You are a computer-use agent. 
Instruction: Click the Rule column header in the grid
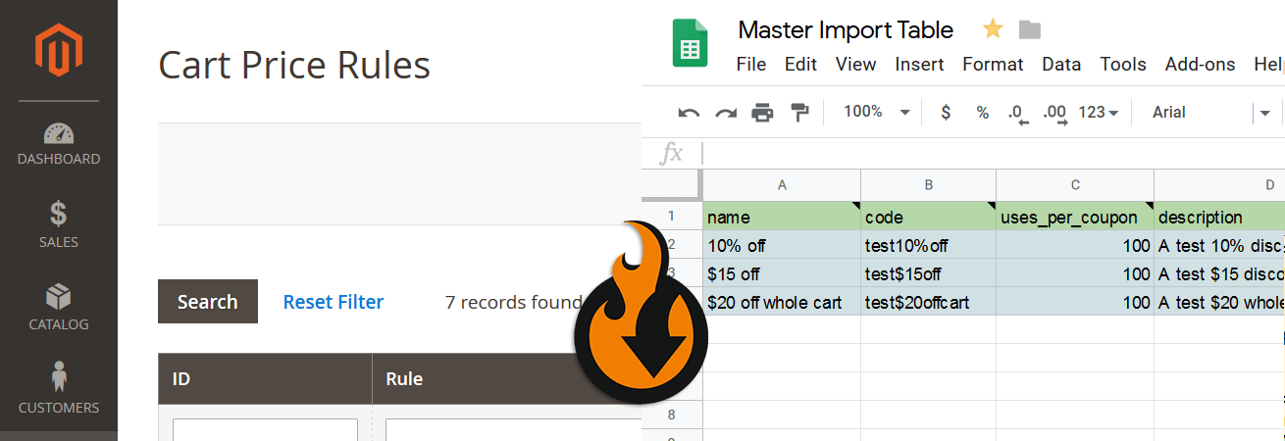tap(507, 378)
